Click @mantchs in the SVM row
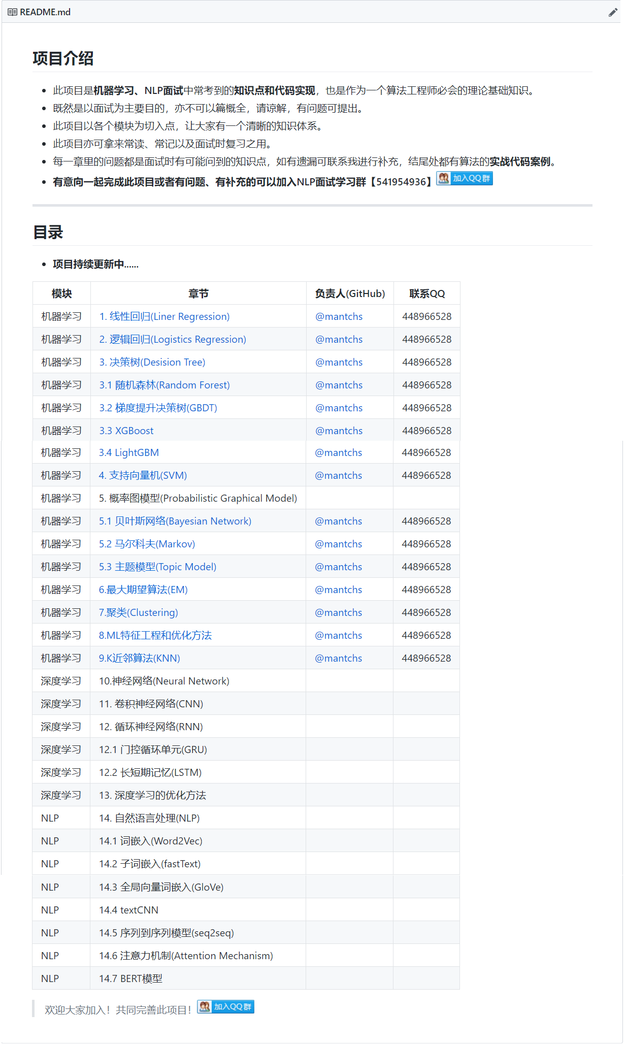 point(339,475)
